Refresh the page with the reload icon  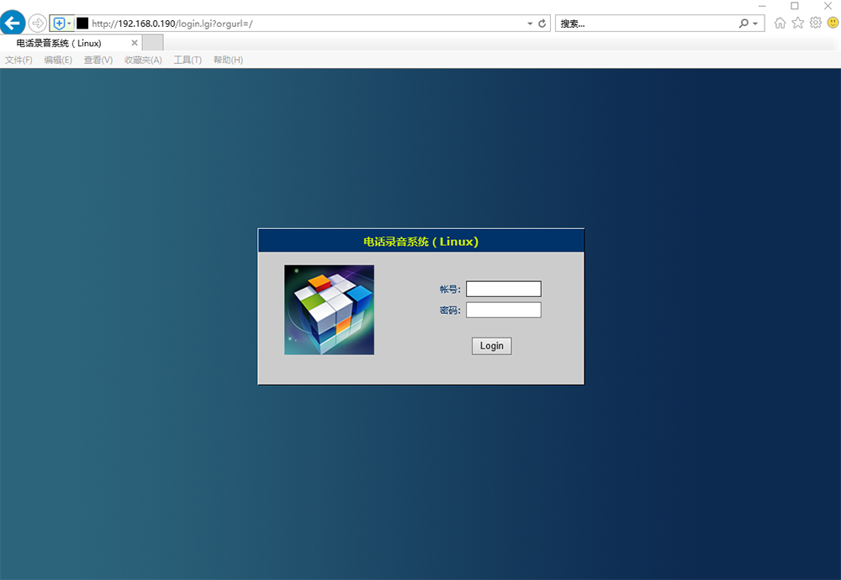pos(542,24)
